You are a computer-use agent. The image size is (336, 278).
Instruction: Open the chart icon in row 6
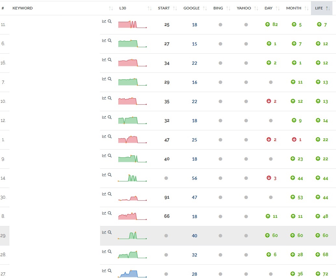coord(104,40)
